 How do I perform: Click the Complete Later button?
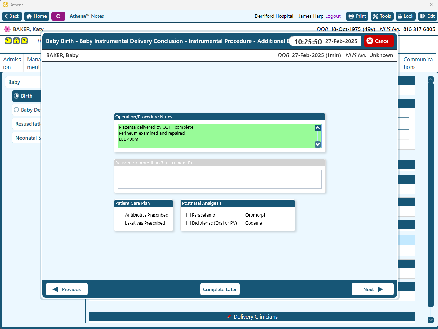(220, 289)
